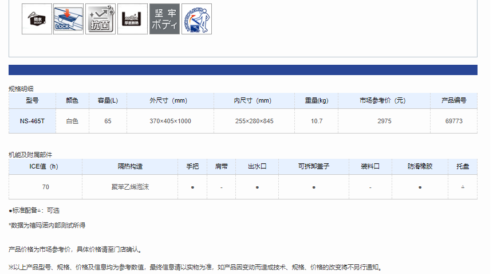This screenshot has width=497, height=274.
Task: Click the 内尺寸 (mm) column header
Action: click(254, 101)
